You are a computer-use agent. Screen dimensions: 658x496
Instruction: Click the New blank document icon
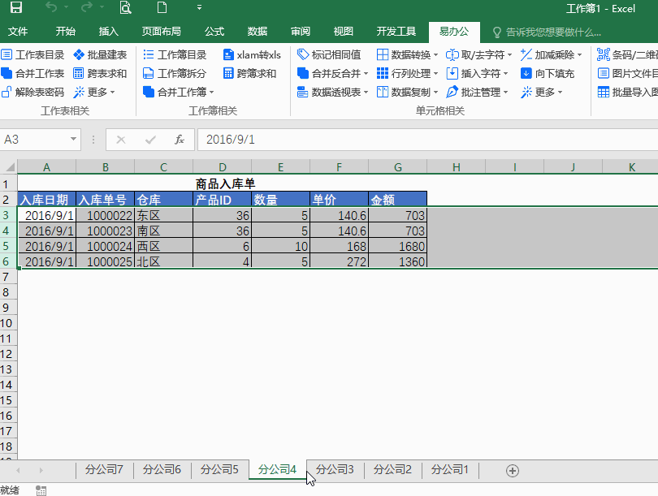(x=162, y=7)
